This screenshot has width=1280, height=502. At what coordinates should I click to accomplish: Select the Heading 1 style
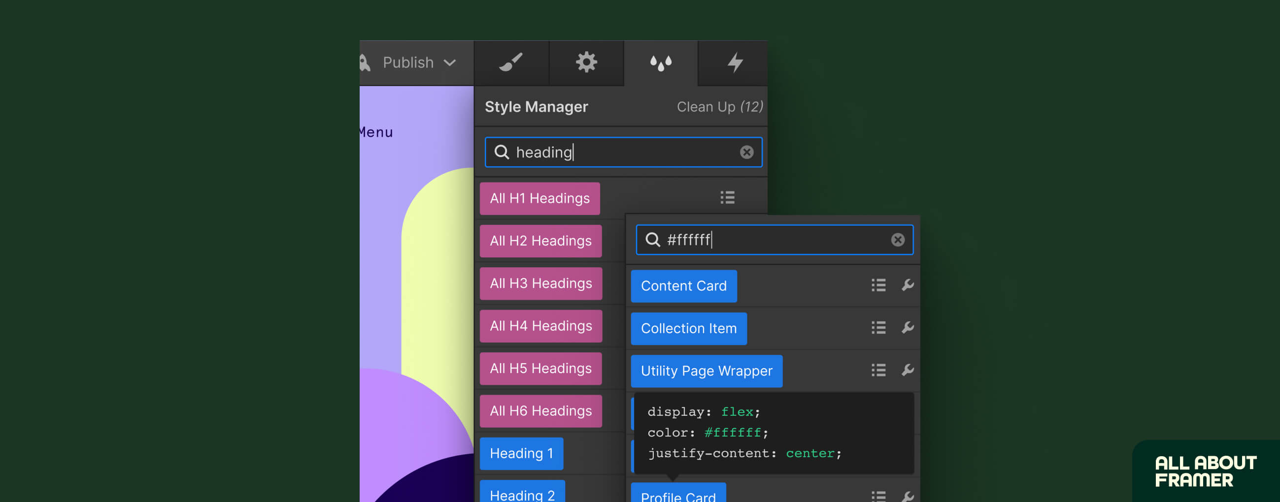[x=522, y=453]
